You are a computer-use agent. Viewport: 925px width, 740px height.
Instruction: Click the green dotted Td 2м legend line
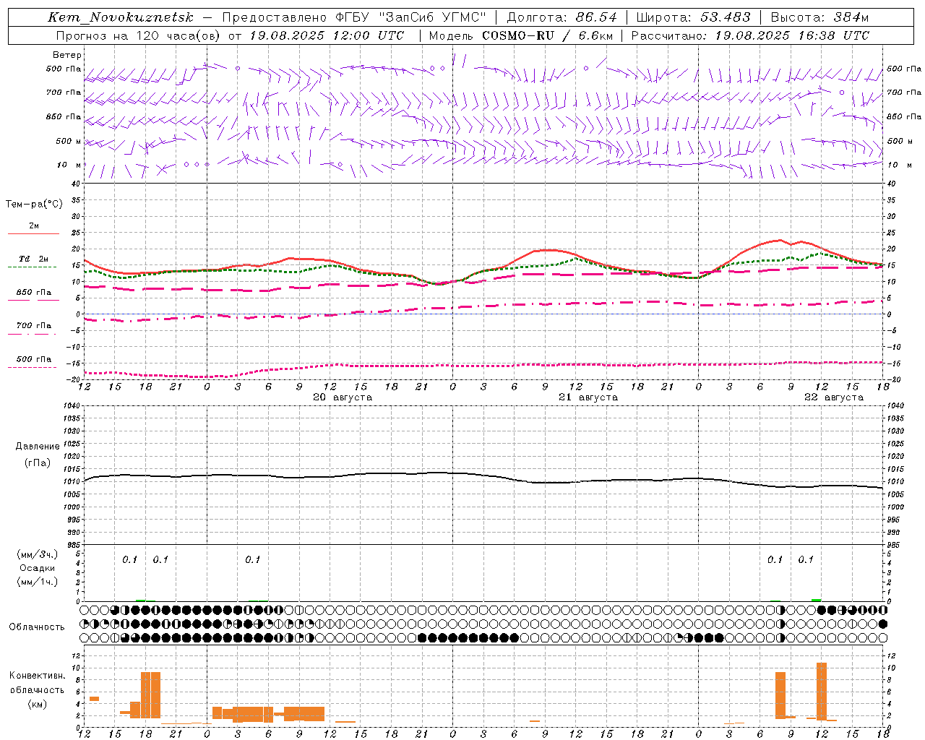point(32,267)
